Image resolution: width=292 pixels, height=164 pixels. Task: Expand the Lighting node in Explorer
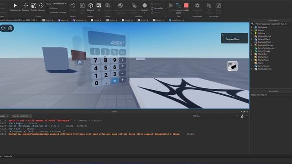[x=252, y=33]
